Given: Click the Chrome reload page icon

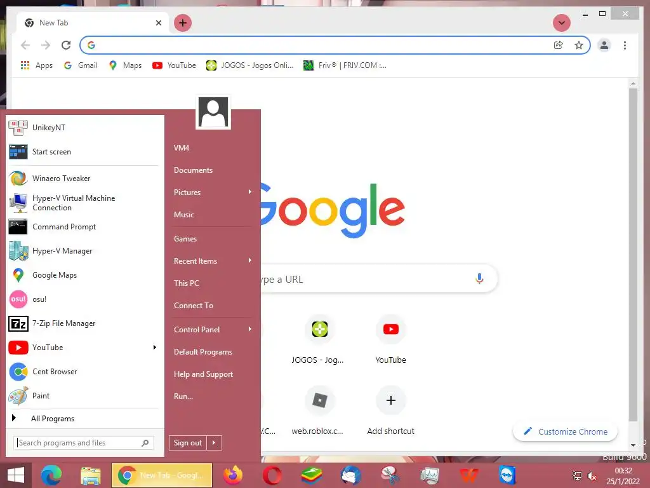Looking at the screenshot, I should [x=66, y=45].
